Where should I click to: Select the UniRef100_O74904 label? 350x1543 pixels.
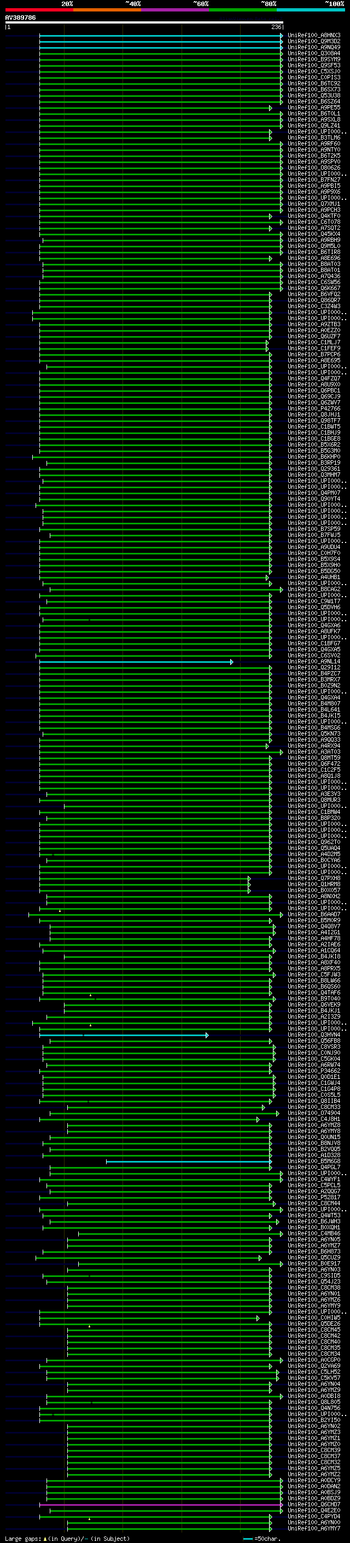click(x=313, y=1113)
